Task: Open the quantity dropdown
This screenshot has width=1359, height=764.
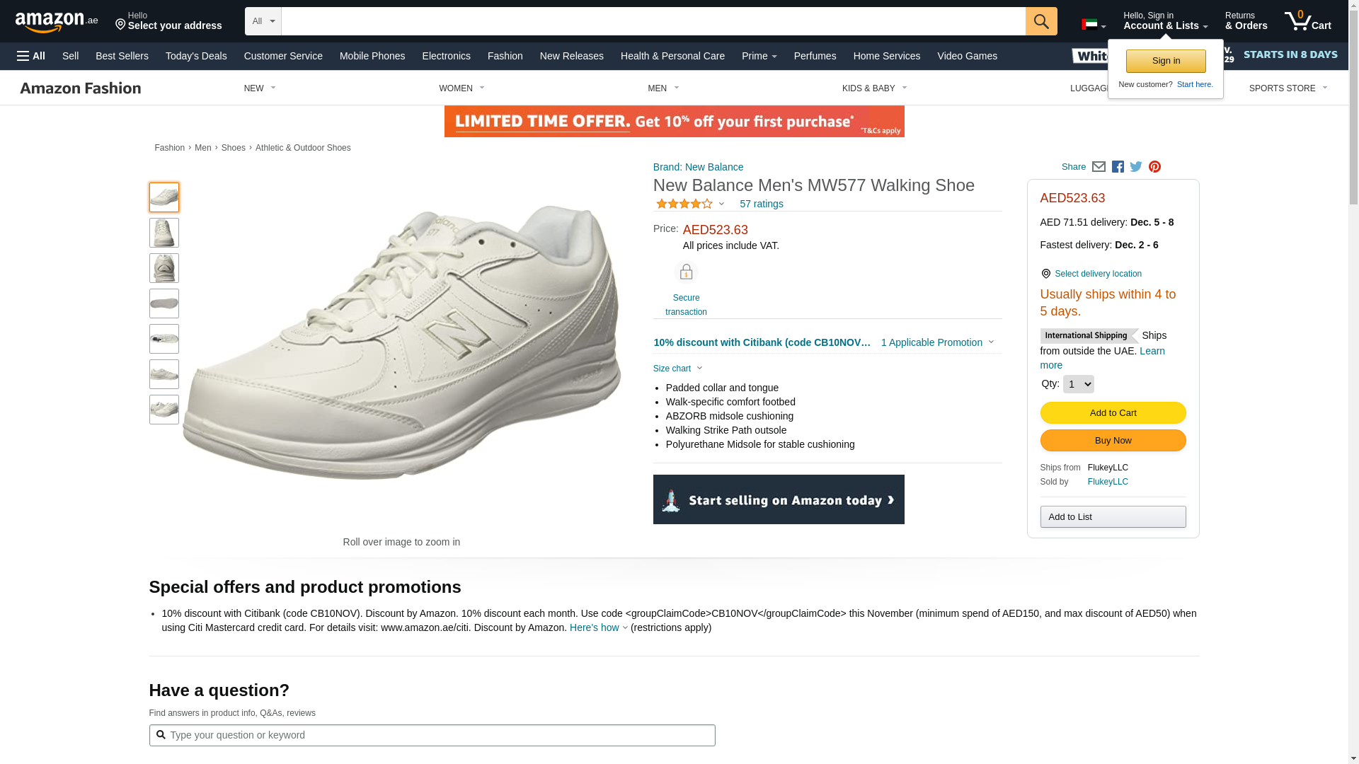Action: point(1078,384)
